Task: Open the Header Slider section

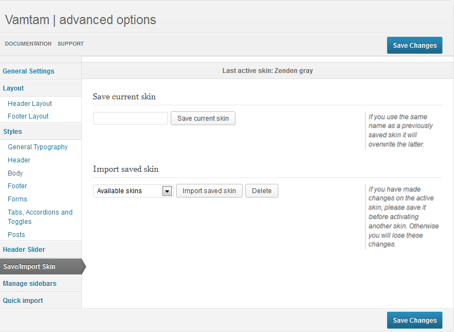Action: click(24, 250)
